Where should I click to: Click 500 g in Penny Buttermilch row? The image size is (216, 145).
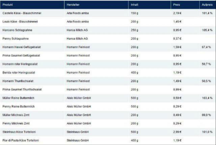point(134,107)
